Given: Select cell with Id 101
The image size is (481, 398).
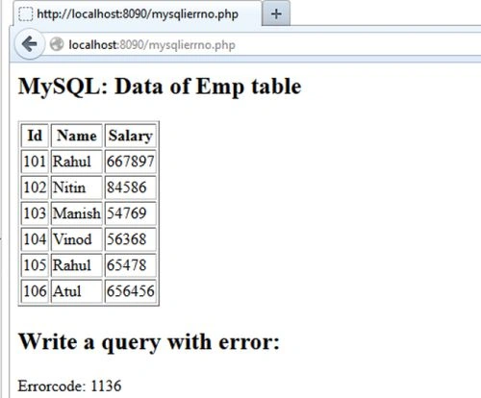Looking at the screenshot, I should point(35,162).
